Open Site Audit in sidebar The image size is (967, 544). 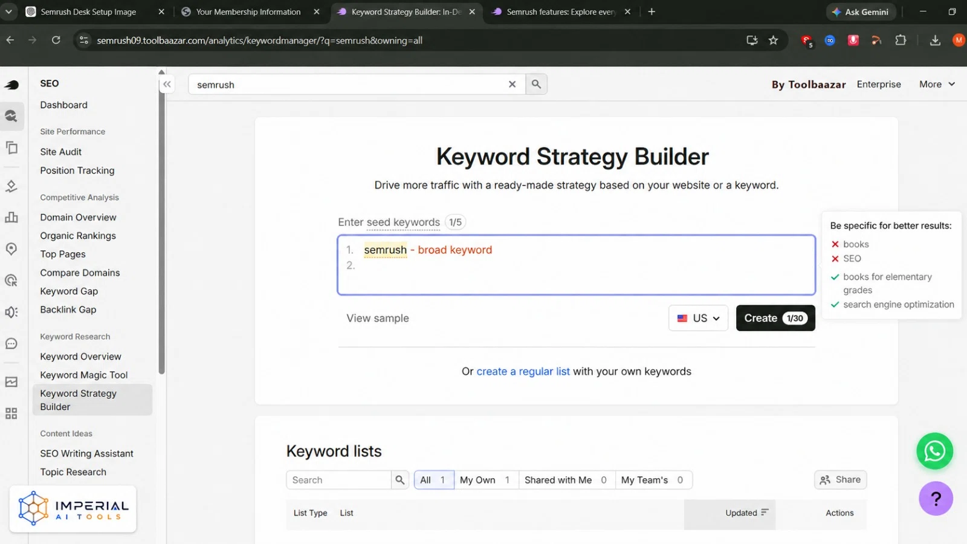click(x=61, y=152)
